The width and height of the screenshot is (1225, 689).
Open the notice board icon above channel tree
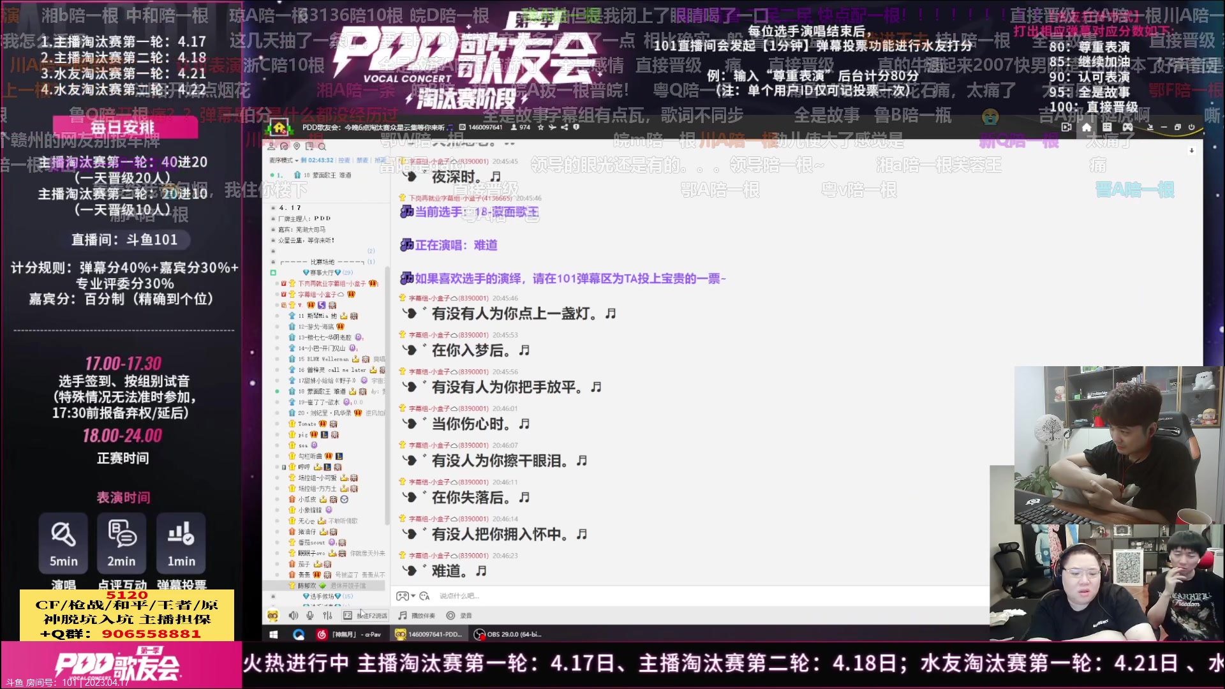pos(309,146)
